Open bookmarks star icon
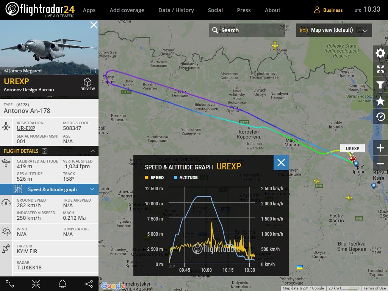Viewport: 388px width, 291px height. click(380, 101)
